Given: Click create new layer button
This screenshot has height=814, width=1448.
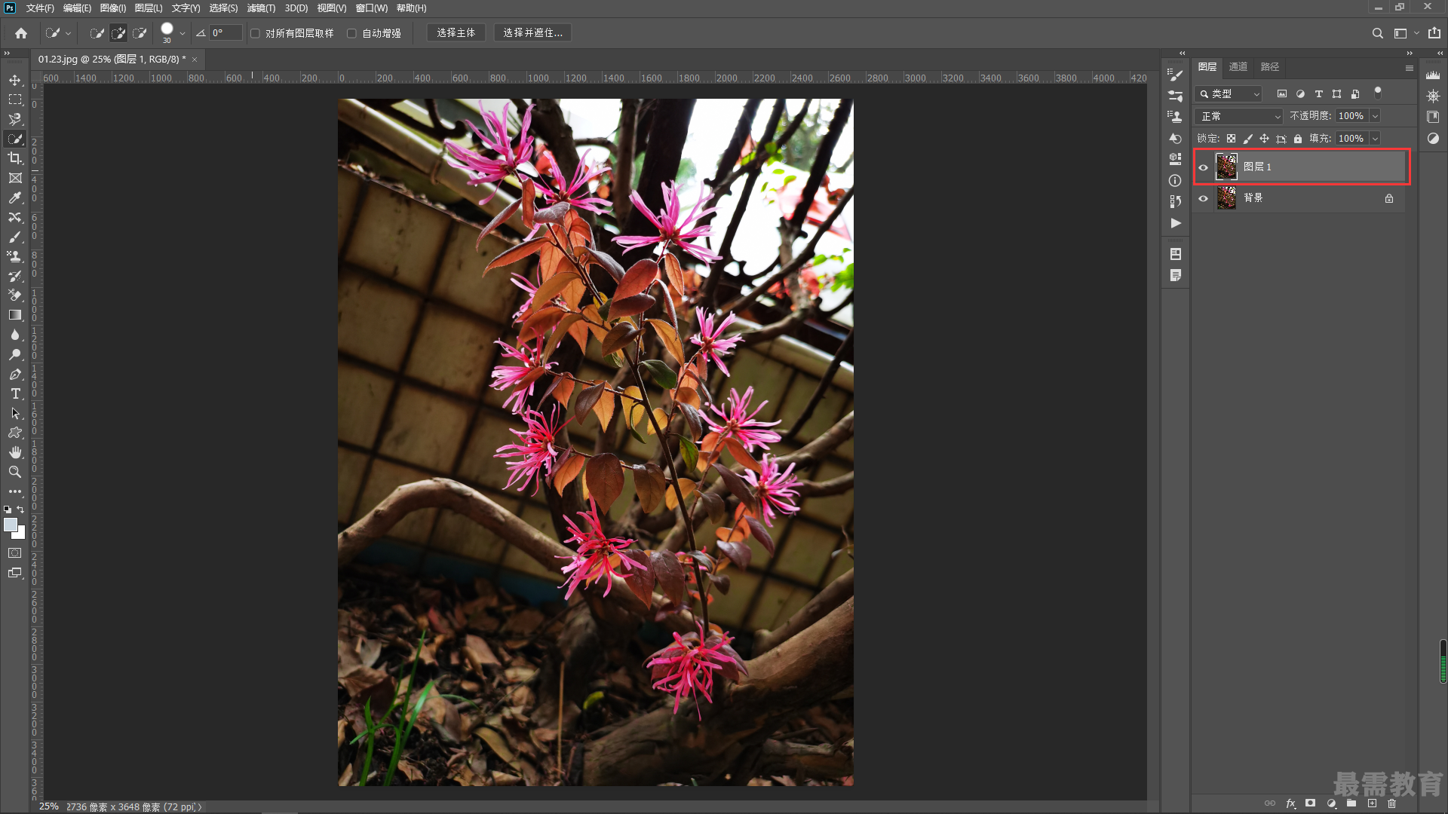Looking at the screenshot, I should (1372, 803).
